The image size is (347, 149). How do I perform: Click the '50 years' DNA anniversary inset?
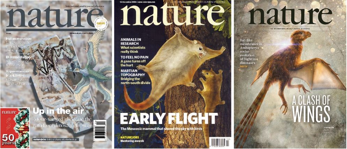point(15,127)
